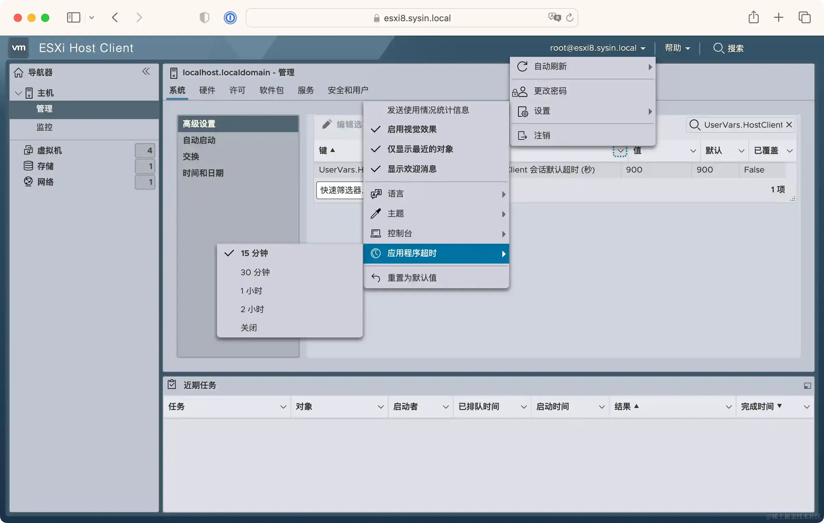Toggle 显示欢迎消息 welcome message option
Viewport: 824px width, 523px height.
coord(412,169)
